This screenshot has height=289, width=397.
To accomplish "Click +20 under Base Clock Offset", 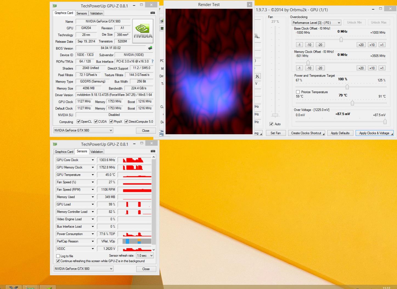I will 361,45.
